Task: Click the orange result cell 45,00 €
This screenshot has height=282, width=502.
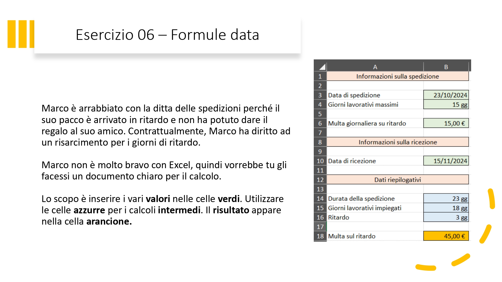Action: [x=446, y=236]
